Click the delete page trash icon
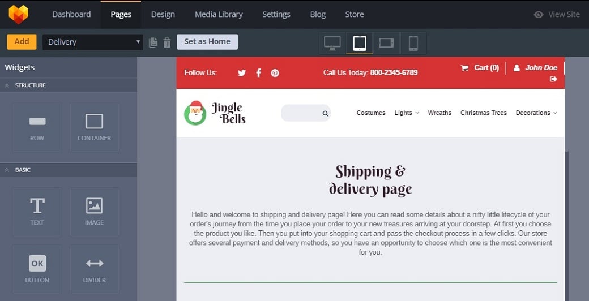The width and height of the screenshot is (589, 301). [167, 42]
